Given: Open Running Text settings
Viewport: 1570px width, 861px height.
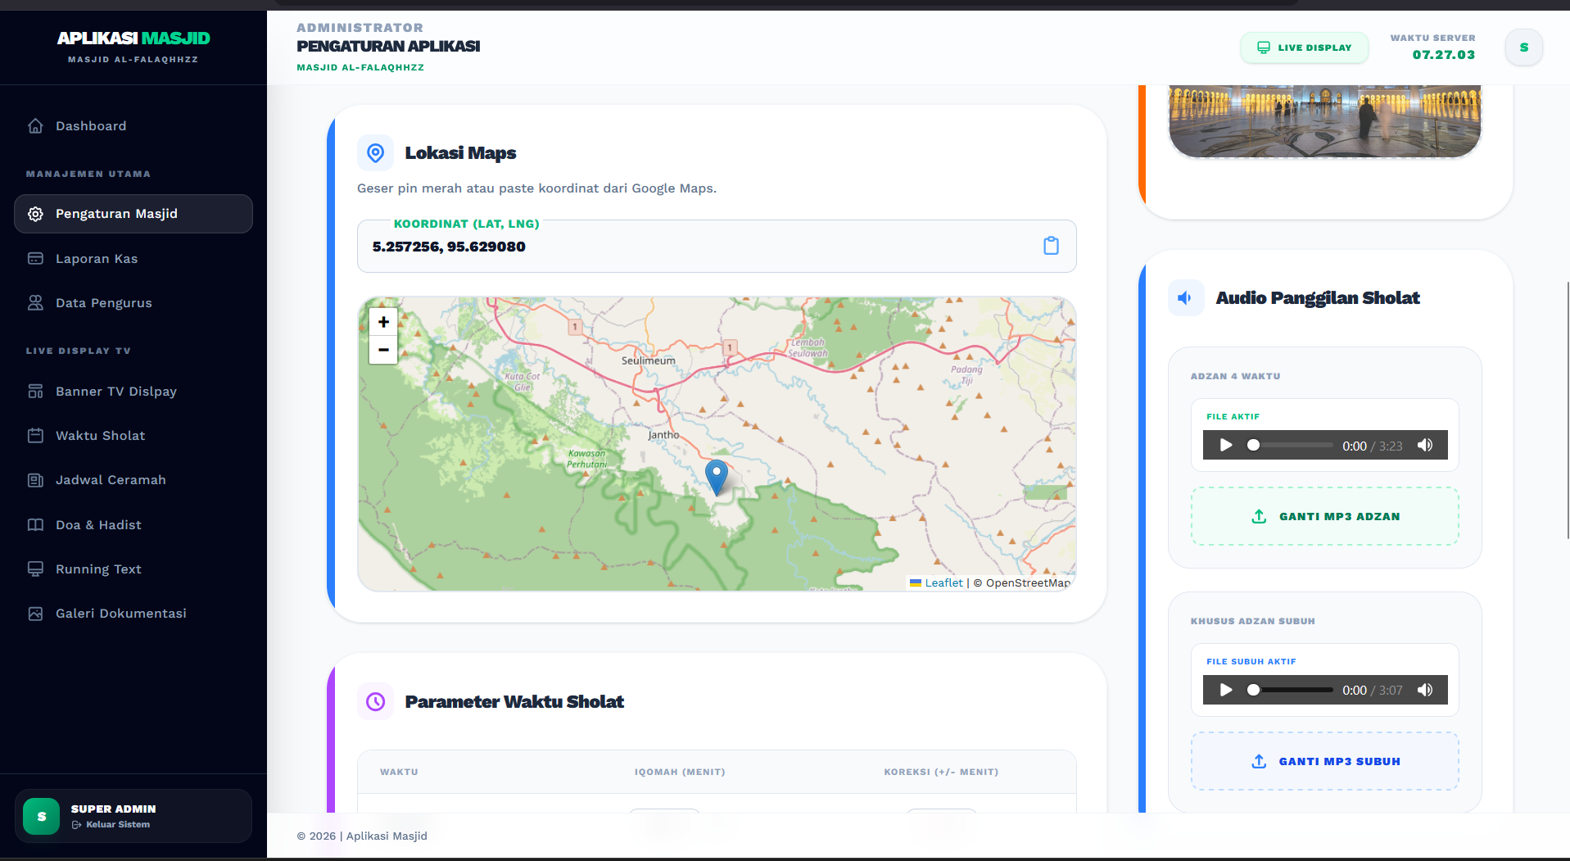Looking at the screenshot, I should coord(133,569).
